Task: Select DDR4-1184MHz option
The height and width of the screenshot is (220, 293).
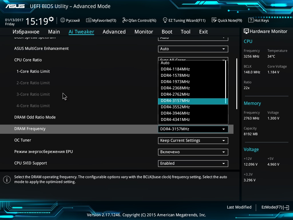Action: coord(192,69)
